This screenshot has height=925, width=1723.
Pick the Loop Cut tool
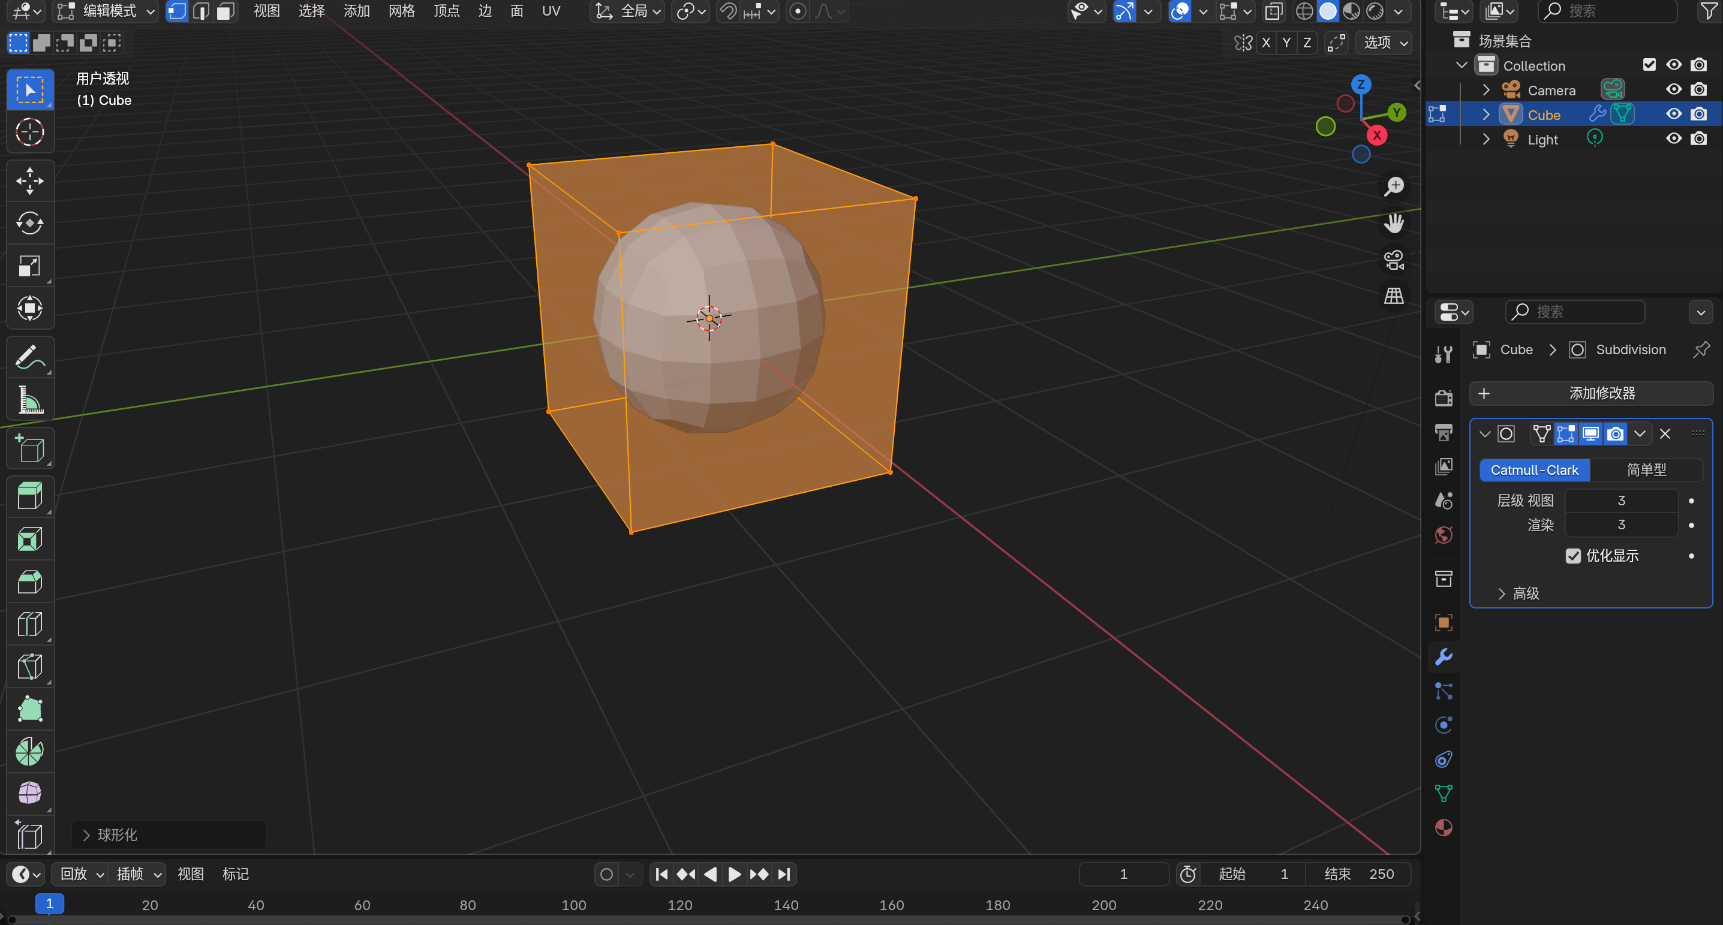[29, 625]
